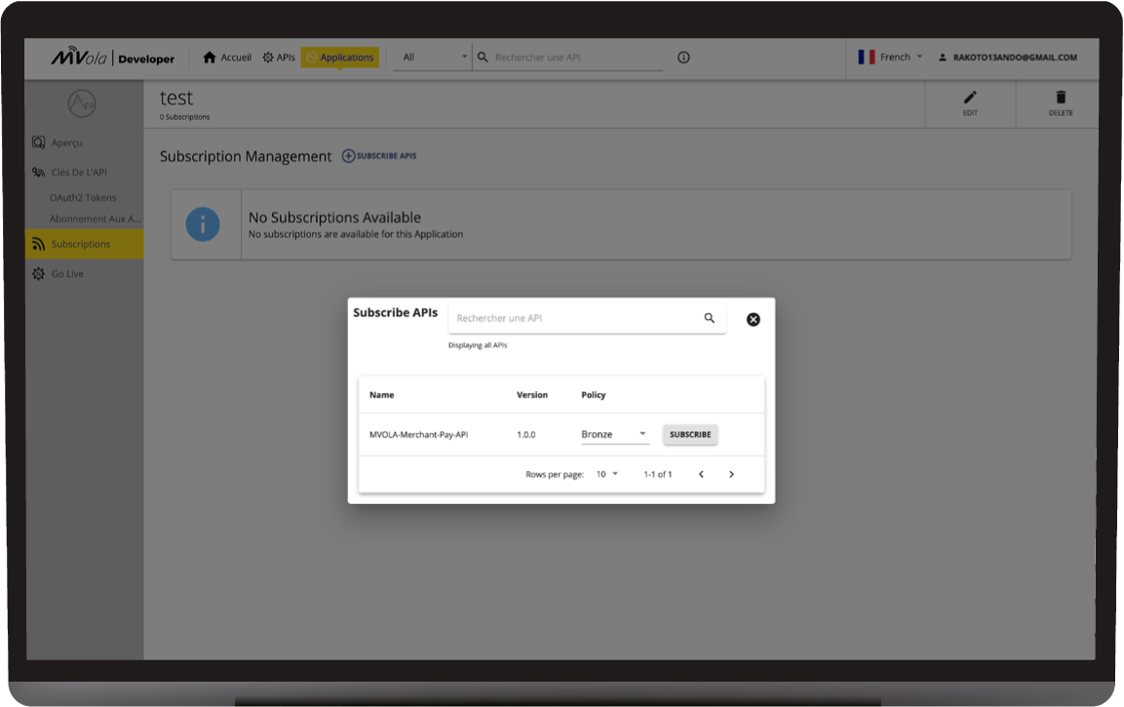Select Aperçu in the sidebar
Image resolution: width=1124 pixels, height=707 pixels.
pyautogui.click(x=66, y=142)
